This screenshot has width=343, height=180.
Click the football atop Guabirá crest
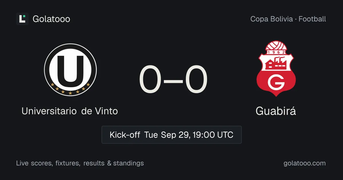coord(276,45)
